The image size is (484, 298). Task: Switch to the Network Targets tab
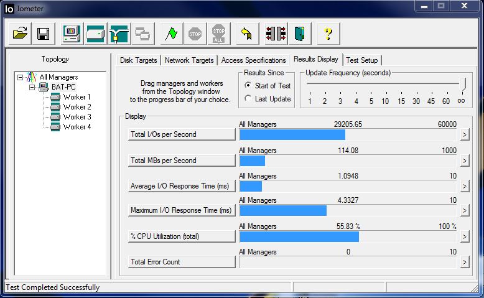[189, 60]
